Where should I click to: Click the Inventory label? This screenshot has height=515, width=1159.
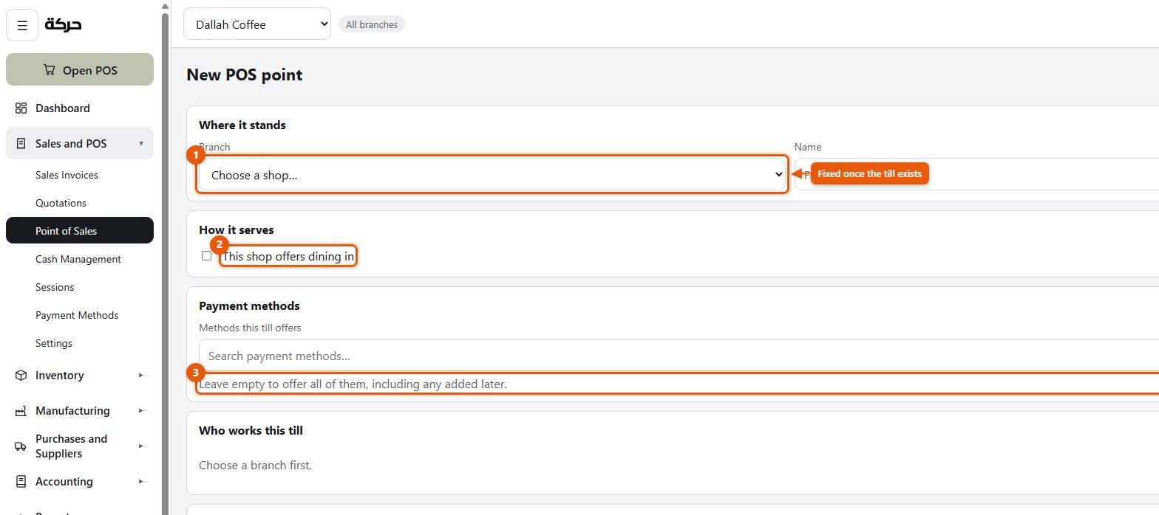tap(59, 375)
